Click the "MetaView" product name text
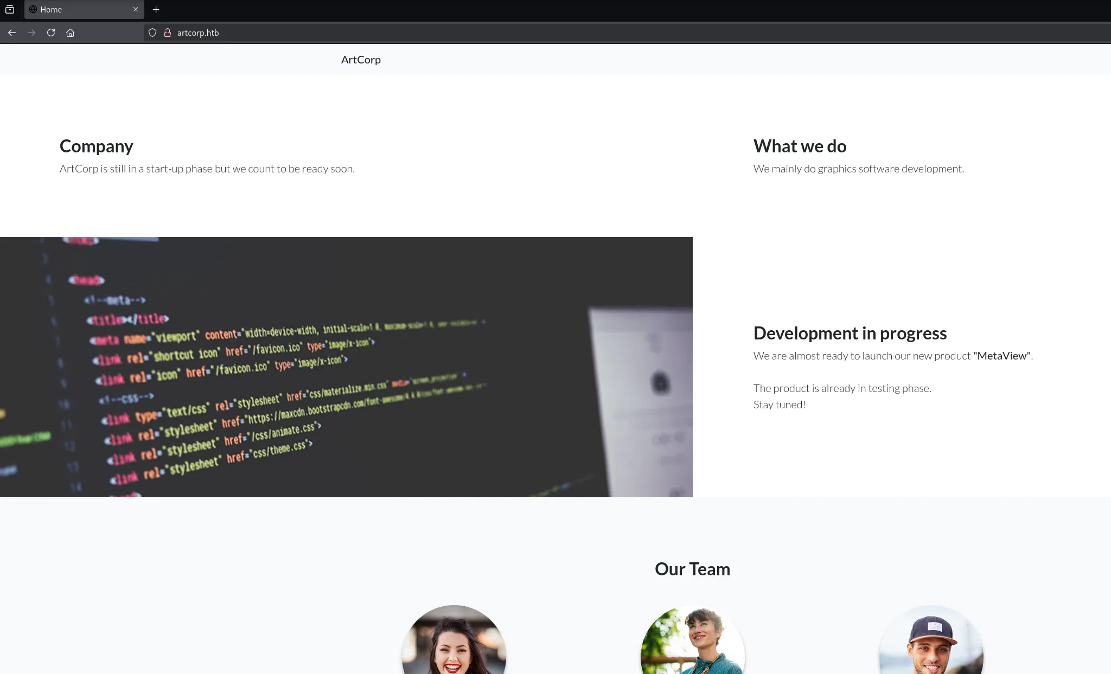Viewport: 1111px width, 674px height. click(x=1002, y=356)
